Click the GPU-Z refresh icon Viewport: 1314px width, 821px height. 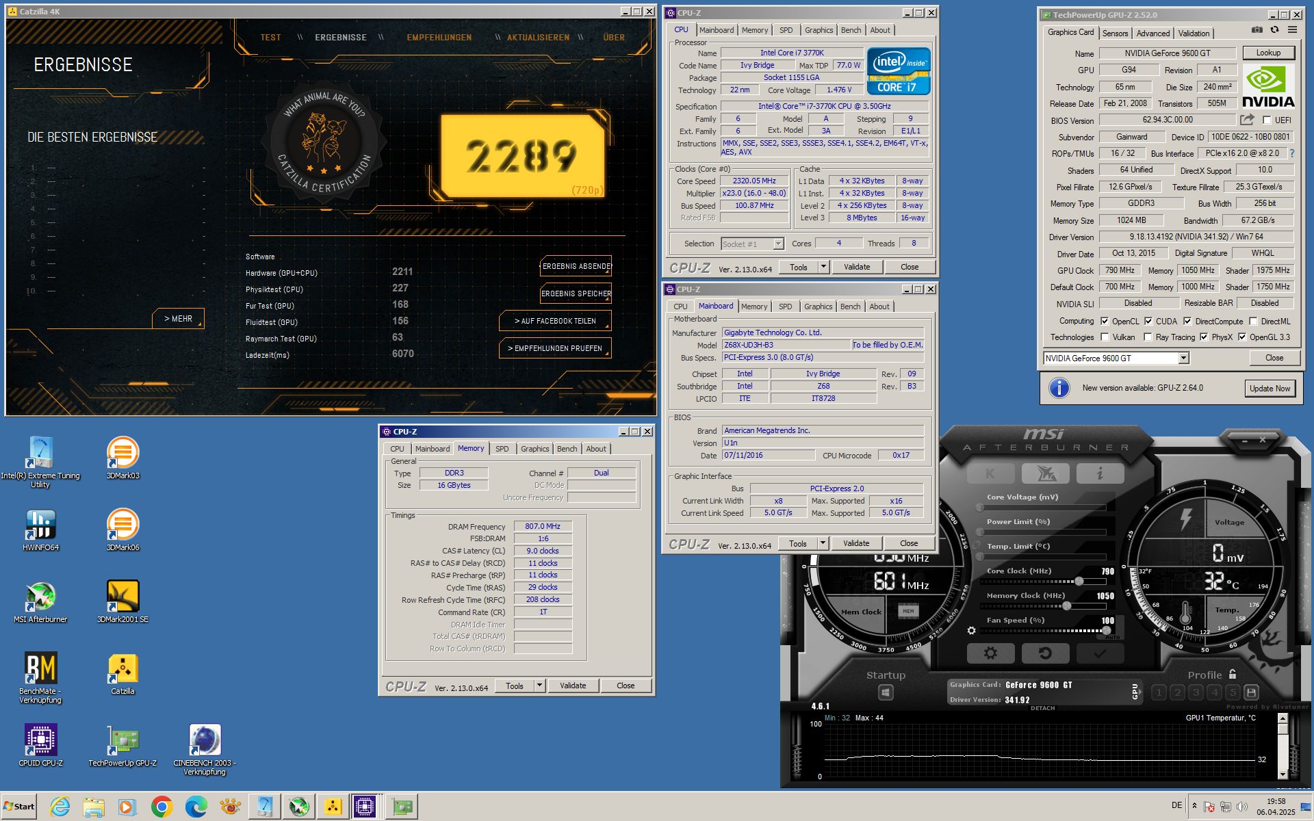tap(1274, 30)
